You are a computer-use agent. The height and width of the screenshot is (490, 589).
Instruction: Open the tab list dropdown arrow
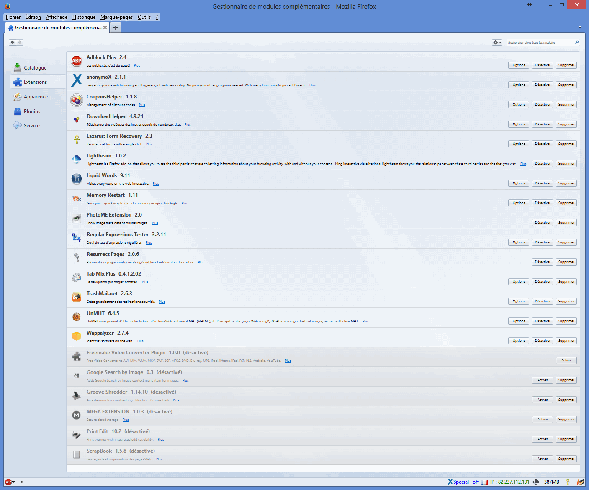pyautogui.click(x=580, y=27)
